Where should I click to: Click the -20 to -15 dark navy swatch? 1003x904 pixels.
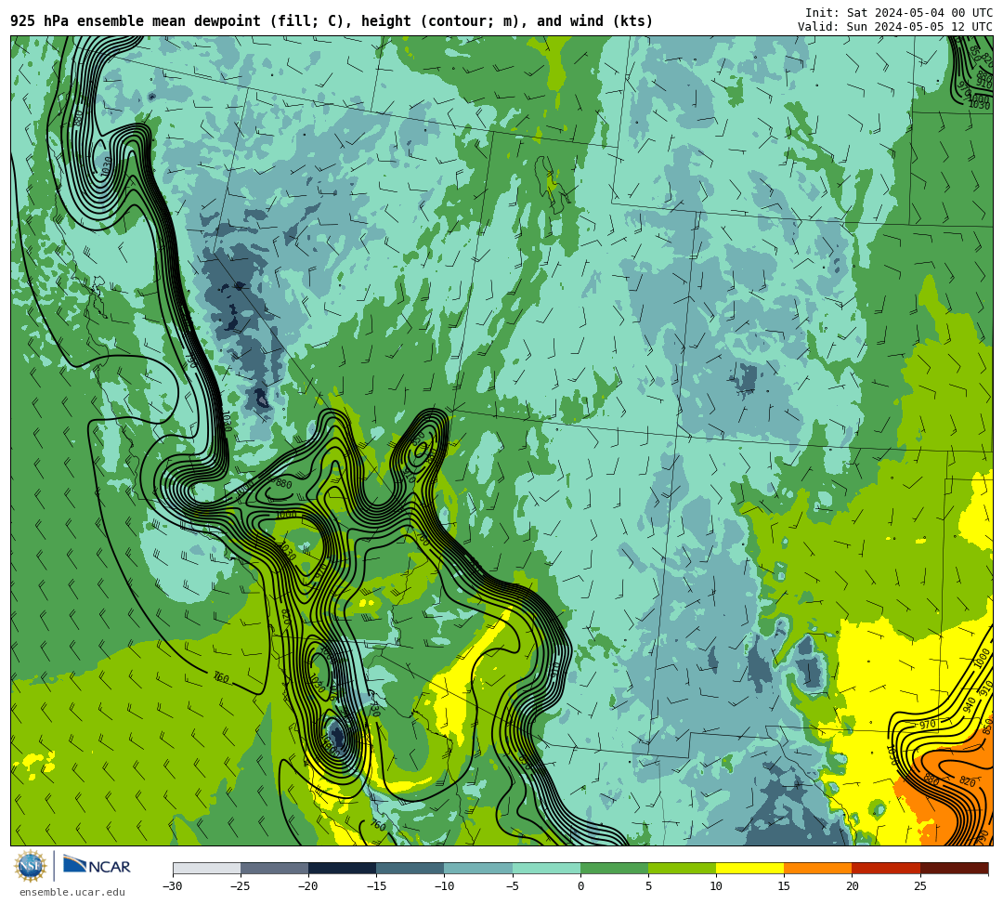342,868
